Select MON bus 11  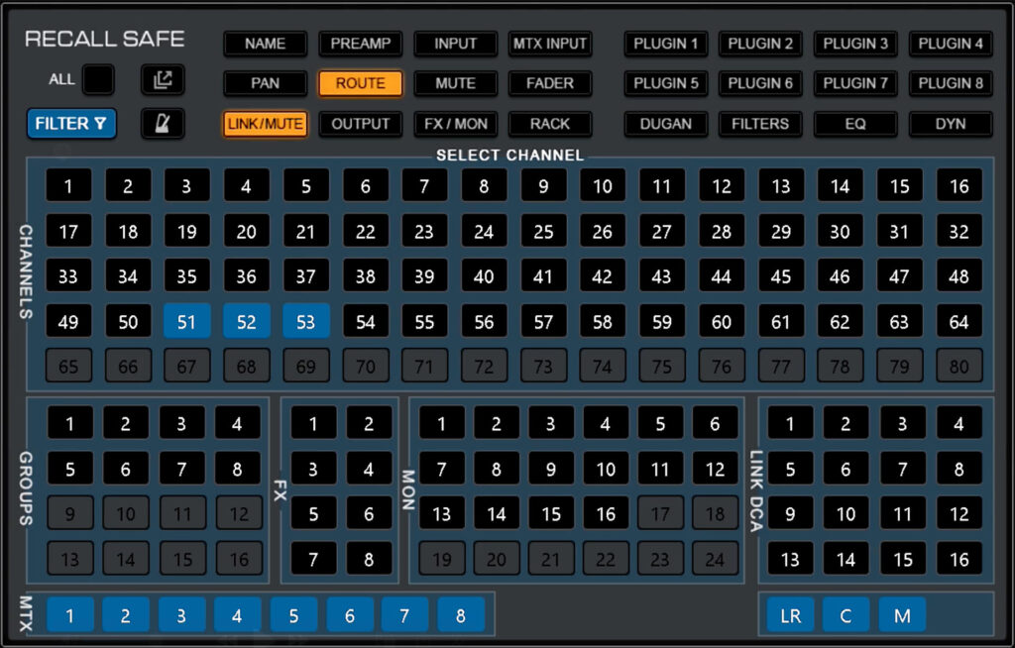pos(661,468)
